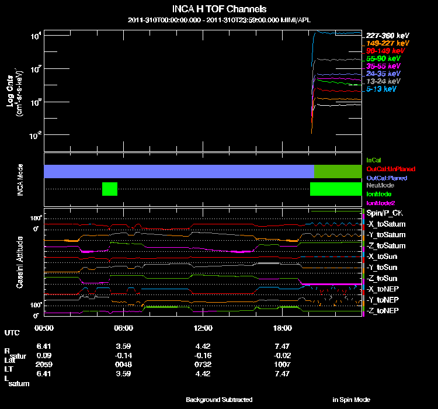Click the -Z_toSaturn attitude label
Screen dimensions: 438x409
pyautogui.click(x=386, y=246)
